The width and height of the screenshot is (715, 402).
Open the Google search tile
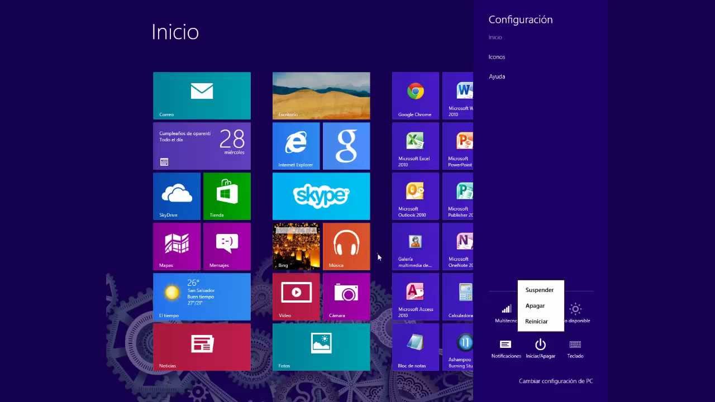tap(346, 146)
